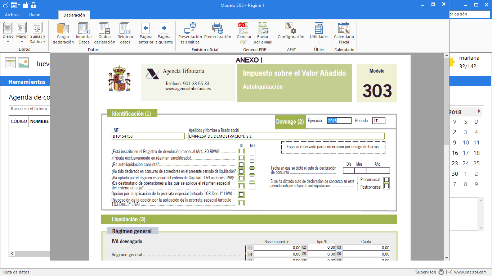Click Cargar declaración icon

pyautogui.click(x=63, y=28)
